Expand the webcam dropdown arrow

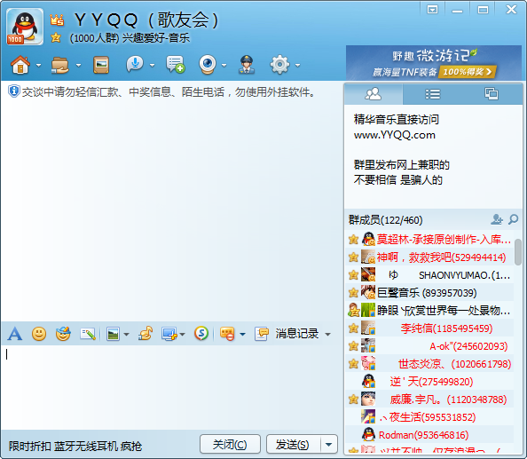pos(224,65)
